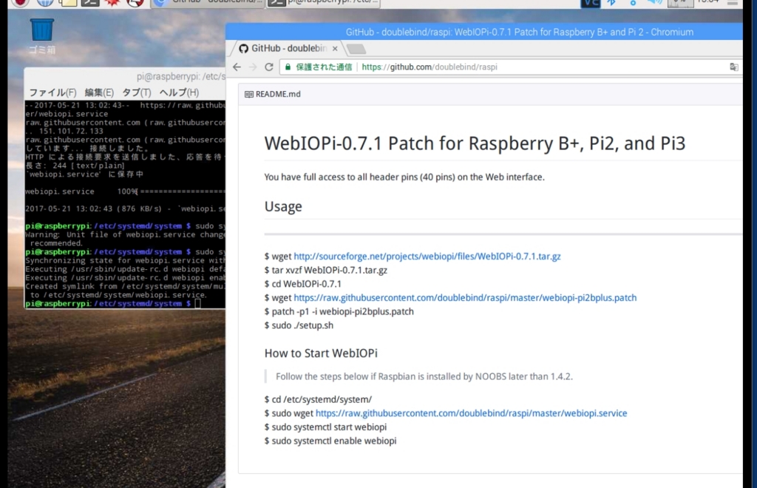
Task: Launch the terminal taskbar launcher icon
Action: 89,2
